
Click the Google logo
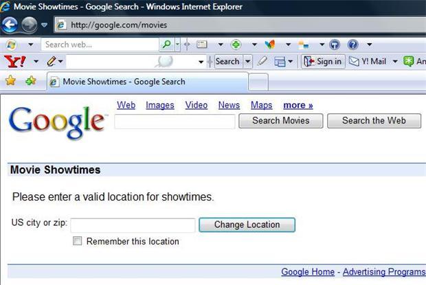(57, 122)
